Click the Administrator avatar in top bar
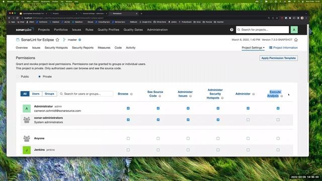 pyautogui.click(x=294, y=30)
